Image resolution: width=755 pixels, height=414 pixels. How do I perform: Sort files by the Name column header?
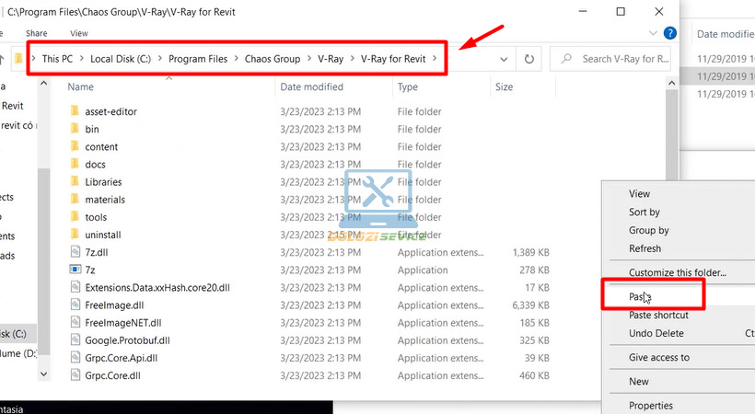81,87
